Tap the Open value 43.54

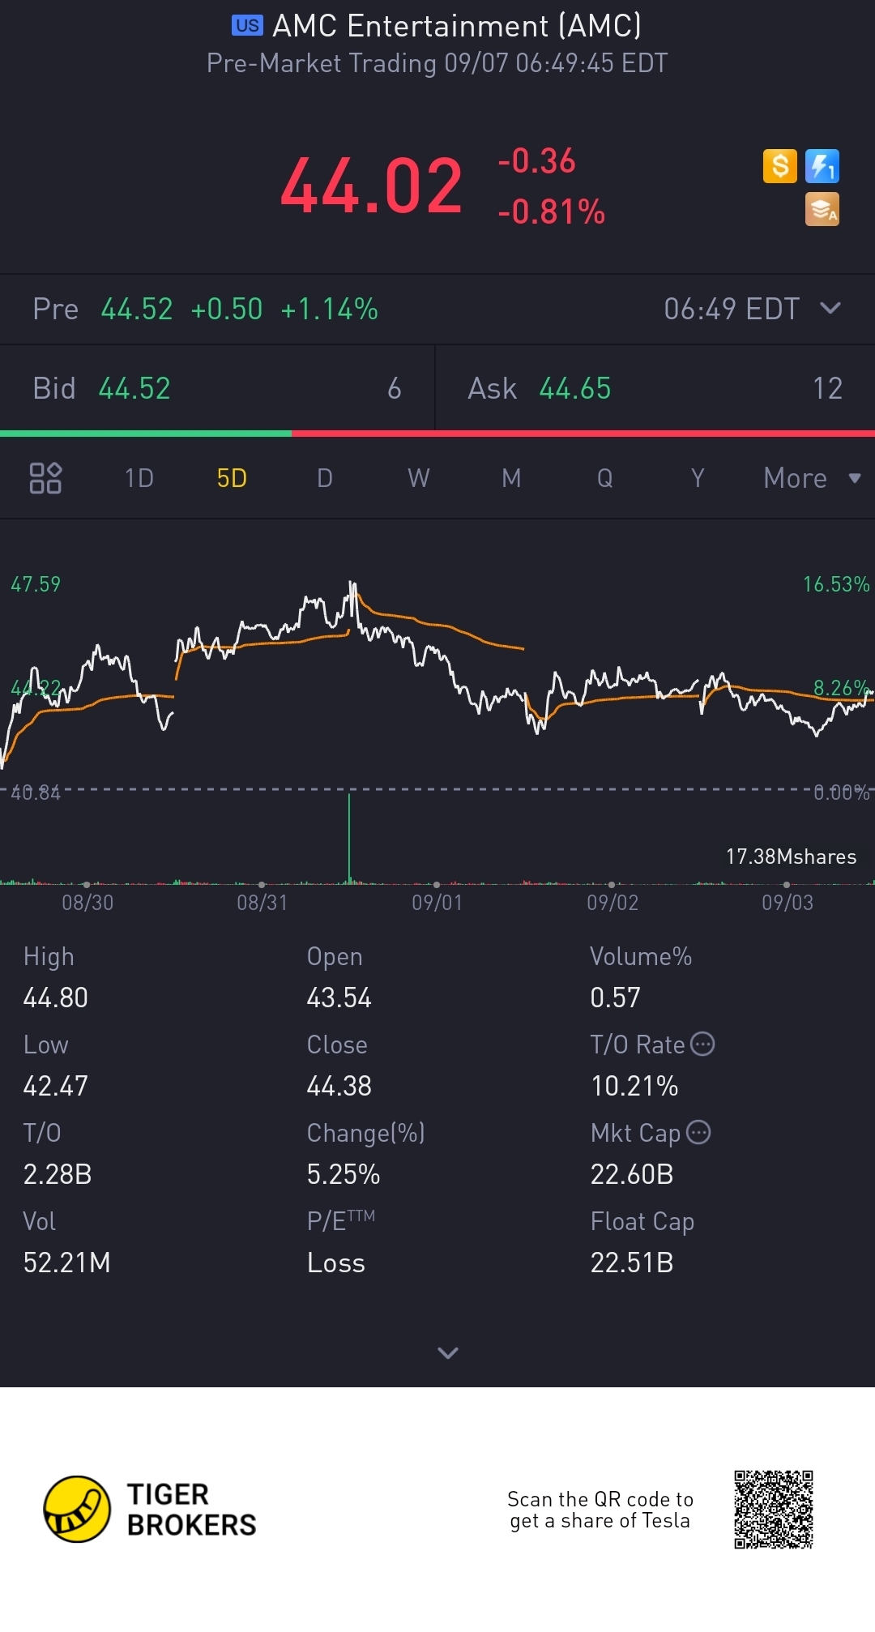click(339, 998)
